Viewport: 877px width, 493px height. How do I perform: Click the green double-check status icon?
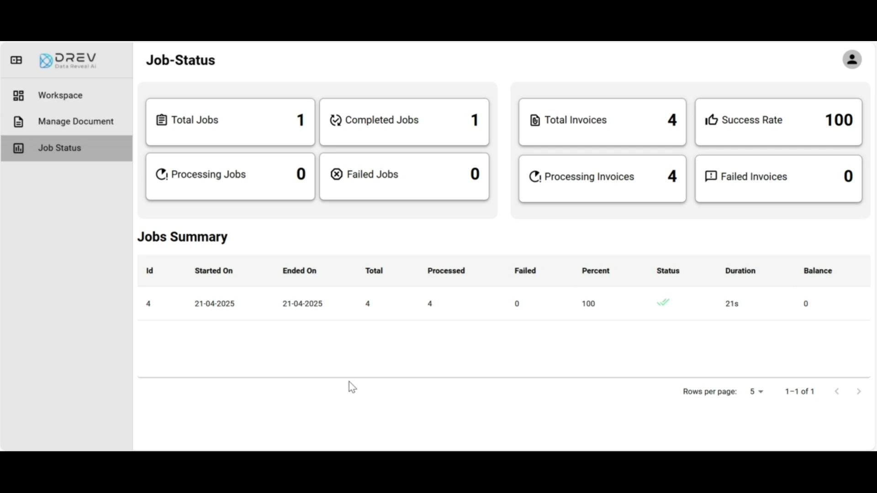coord(663,303)
